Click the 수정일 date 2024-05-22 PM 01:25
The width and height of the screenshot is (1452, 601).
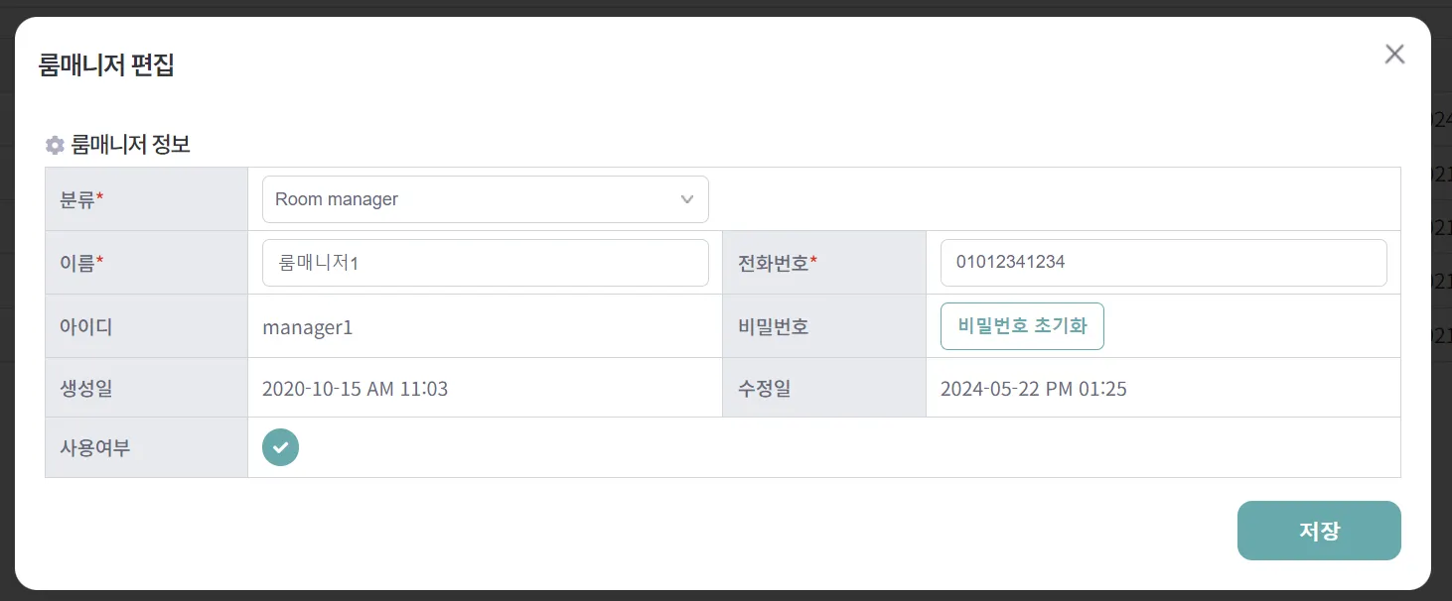pos(1033,389)
